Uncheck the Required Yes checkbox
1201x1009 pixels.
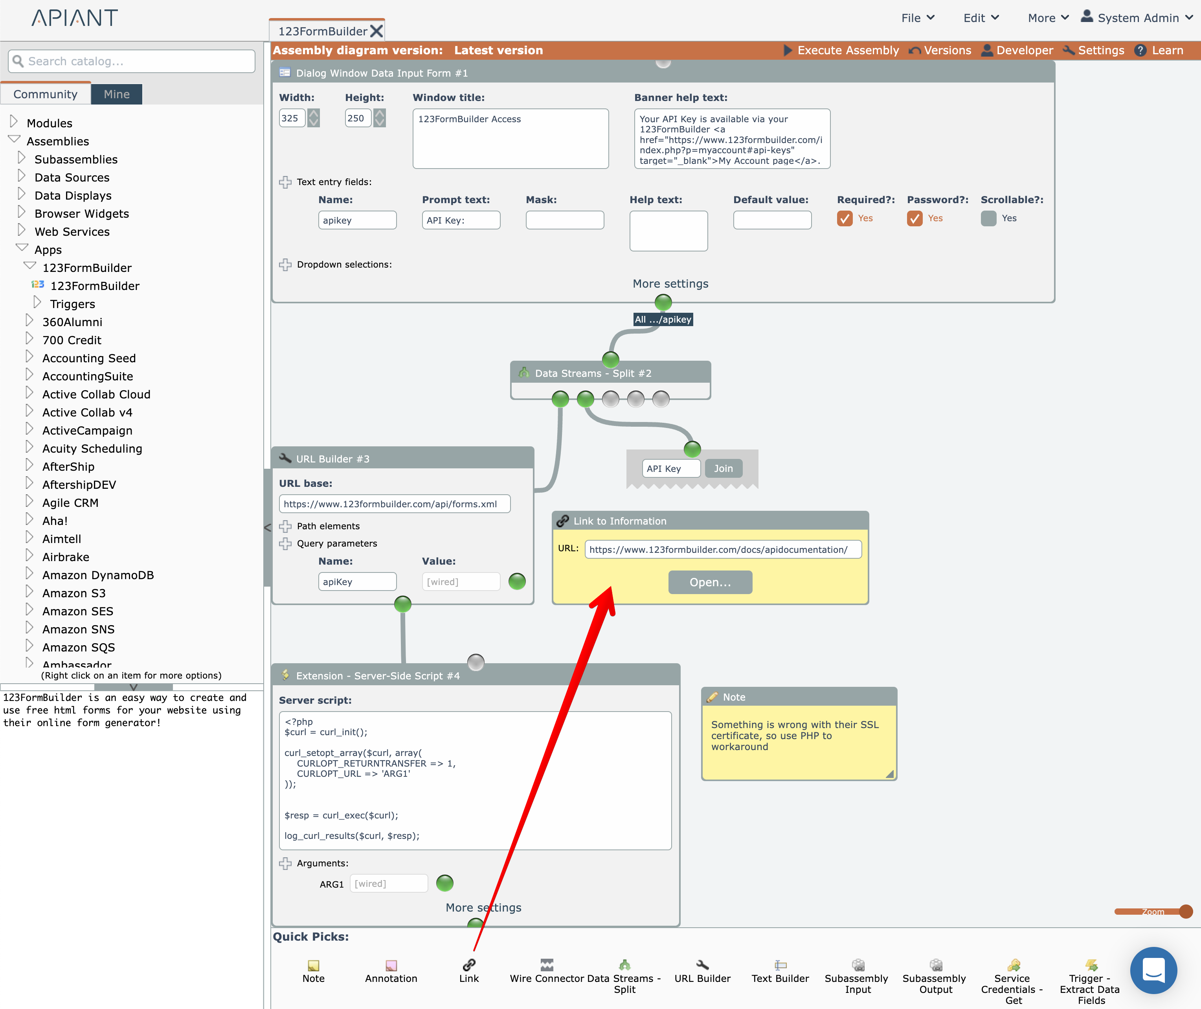845,218
